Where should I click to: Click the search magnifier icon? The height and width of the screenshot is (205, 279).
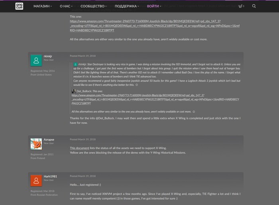pos(254,6)
